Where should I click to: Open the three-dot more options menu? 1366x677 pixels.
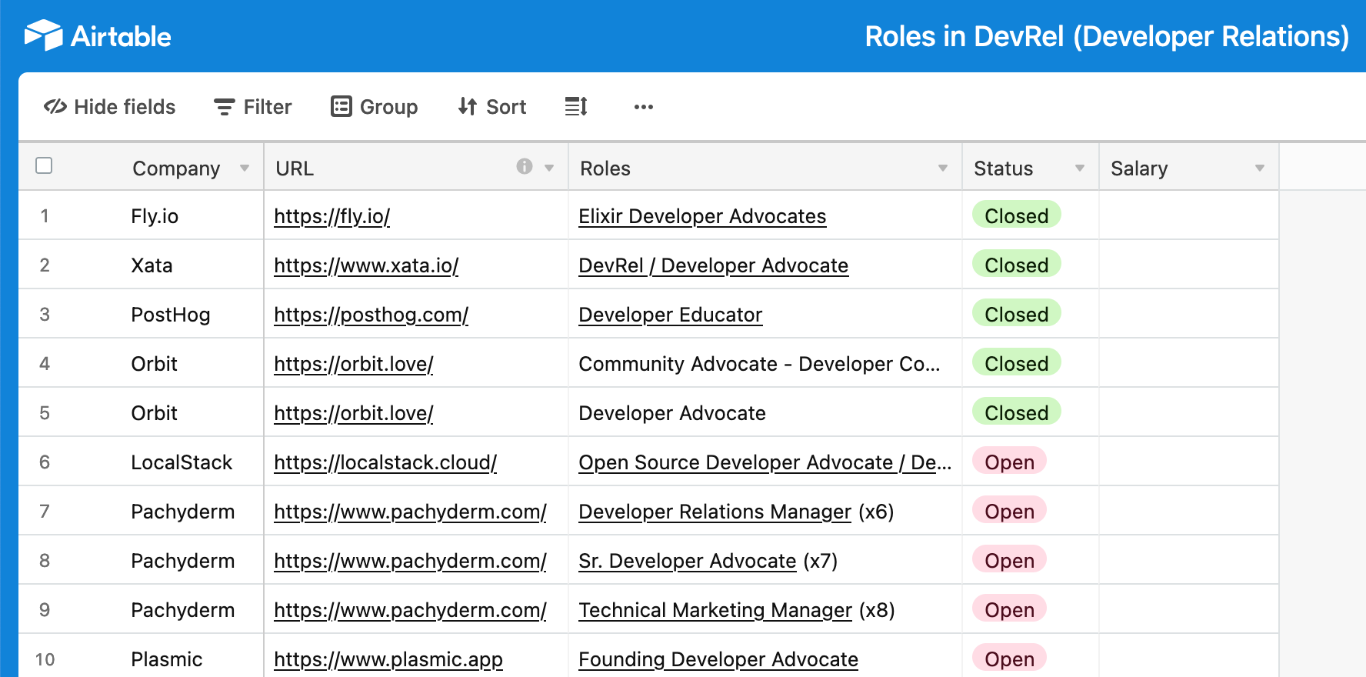[x=644, y=107]
